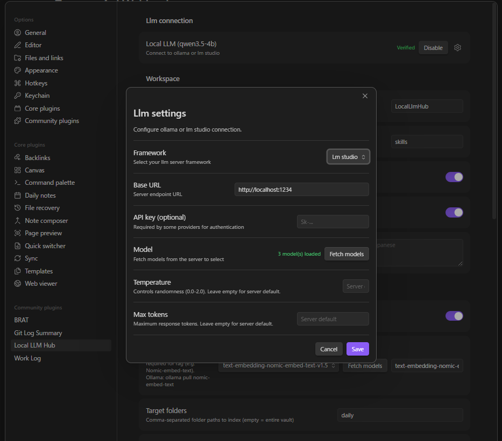Click the Keychain key icon
Image resolution: width=502 pixels, height=441 pixels.
coord(18,96)
